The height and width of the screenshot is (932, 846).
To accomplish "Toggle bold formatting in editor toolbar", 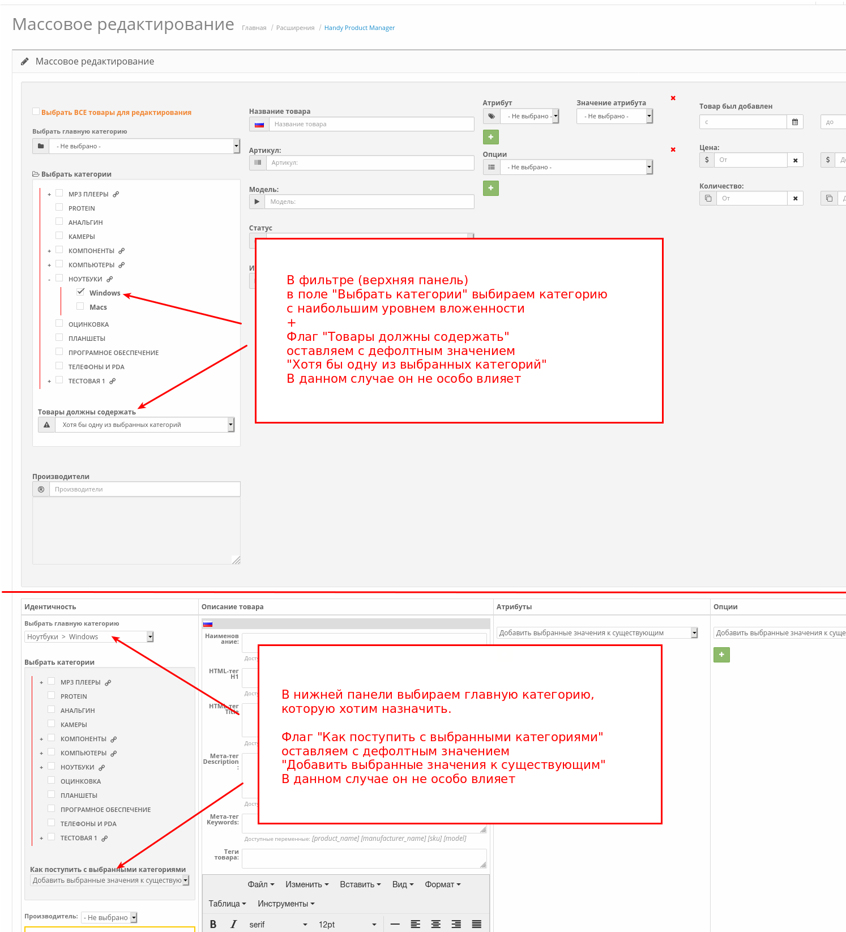I will pyautogui.click(x=213, y=924).
